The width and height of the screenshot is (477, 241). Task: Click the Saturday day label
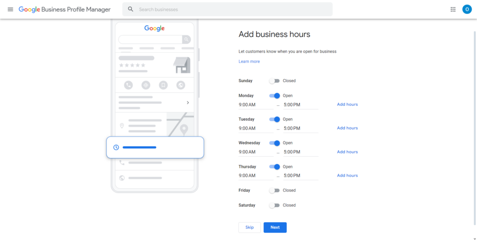pos(247,206)
